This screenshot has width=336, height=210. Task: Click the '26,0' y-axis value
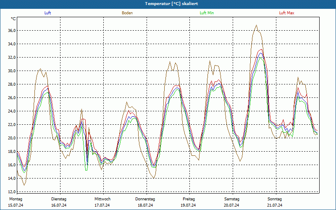tap(12, 98)
